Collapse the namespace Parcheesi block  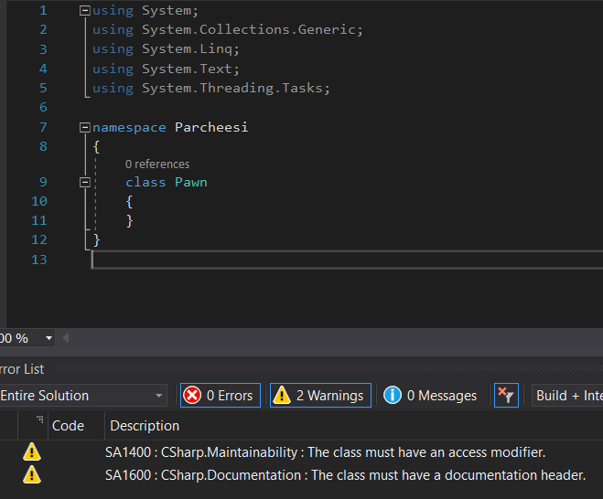[85, 127]
